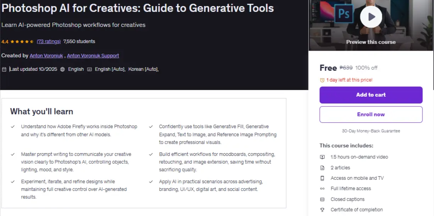Click the infinity icon beside Full lifetime access
Viewport: 434px width, 216px height.
(x=322, y=189)
